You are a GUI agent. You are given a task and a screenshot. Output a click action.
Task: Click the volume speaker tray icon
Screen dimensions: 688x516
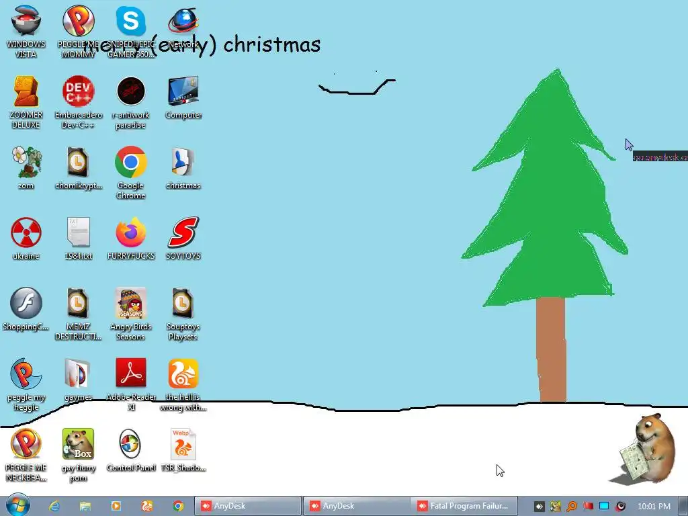click(620, 507)
